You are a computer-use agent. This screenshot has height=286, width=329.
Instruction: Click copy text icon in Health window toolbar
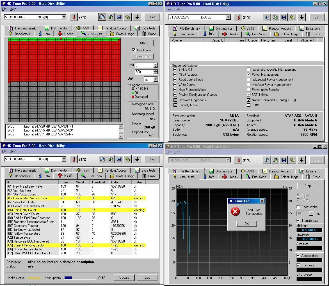tap(102, 159)
